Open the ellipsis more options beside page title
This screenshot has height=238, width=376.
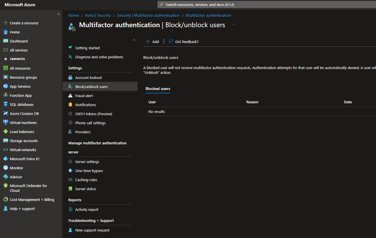tap(234, 25)
